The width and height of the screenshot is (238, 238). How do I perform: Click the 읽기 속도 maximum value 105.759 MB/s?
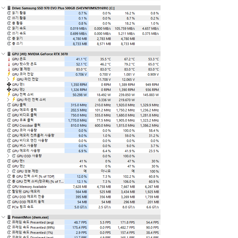pos(125,29)
